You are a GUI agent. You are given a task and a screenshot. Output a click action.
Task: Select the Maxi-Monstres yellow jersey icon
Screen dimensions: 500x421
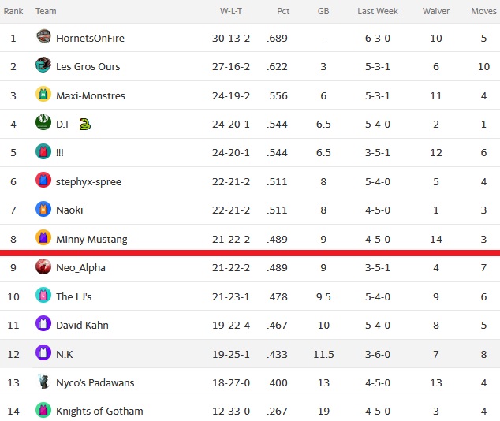pos(43,94)
